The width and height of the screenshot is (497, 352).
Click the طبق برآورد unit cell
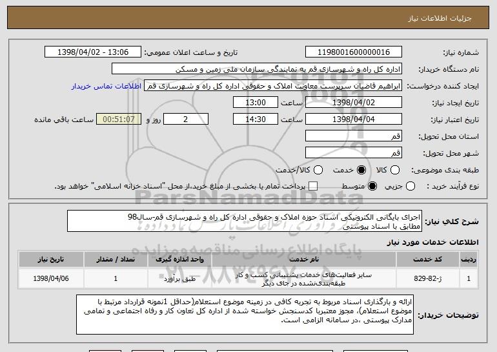pos(179,279)
